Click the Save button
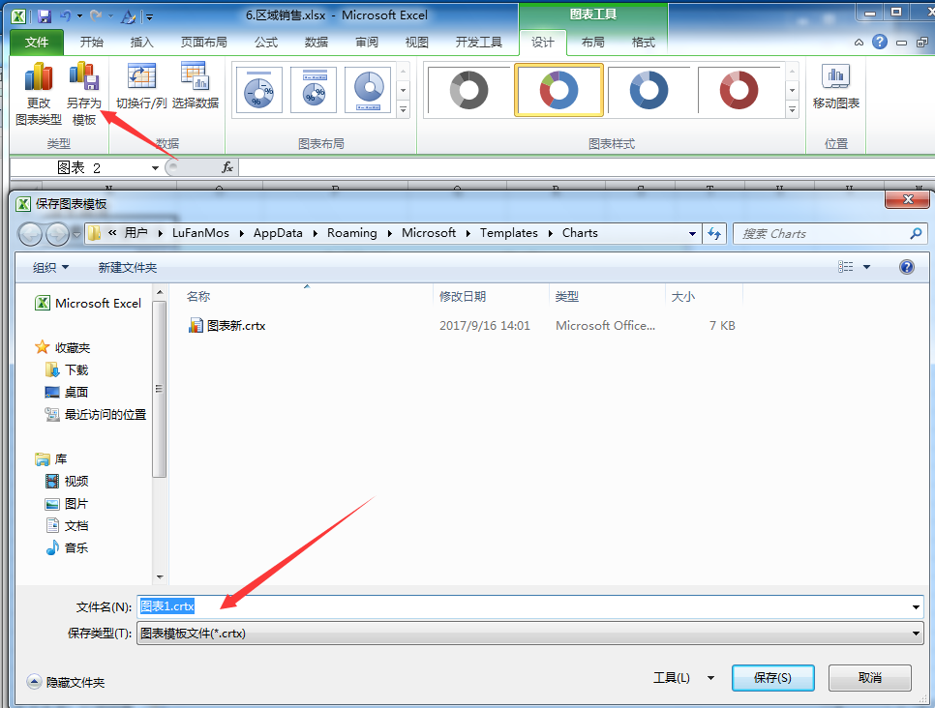 772,678
